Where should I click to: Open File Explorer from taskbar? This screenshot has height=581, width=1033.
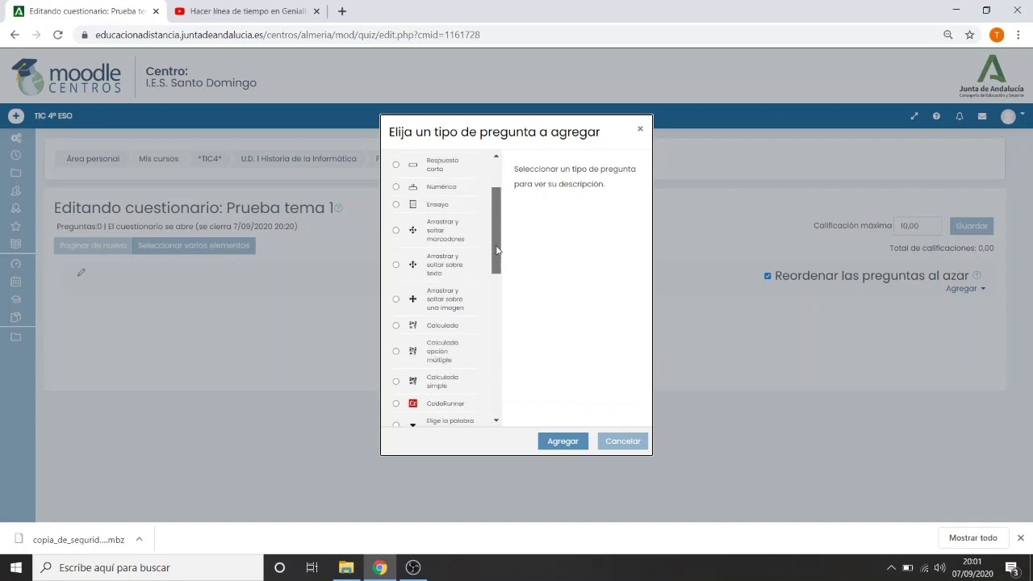click(x=346, y=567)
